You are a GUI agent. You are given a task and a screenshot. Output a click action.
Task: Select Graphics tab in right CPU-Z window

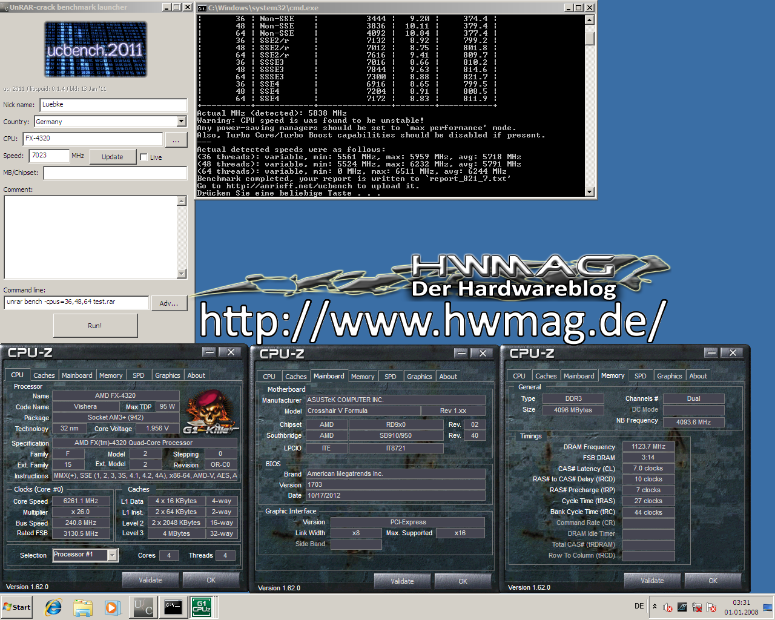coord(669,376)
